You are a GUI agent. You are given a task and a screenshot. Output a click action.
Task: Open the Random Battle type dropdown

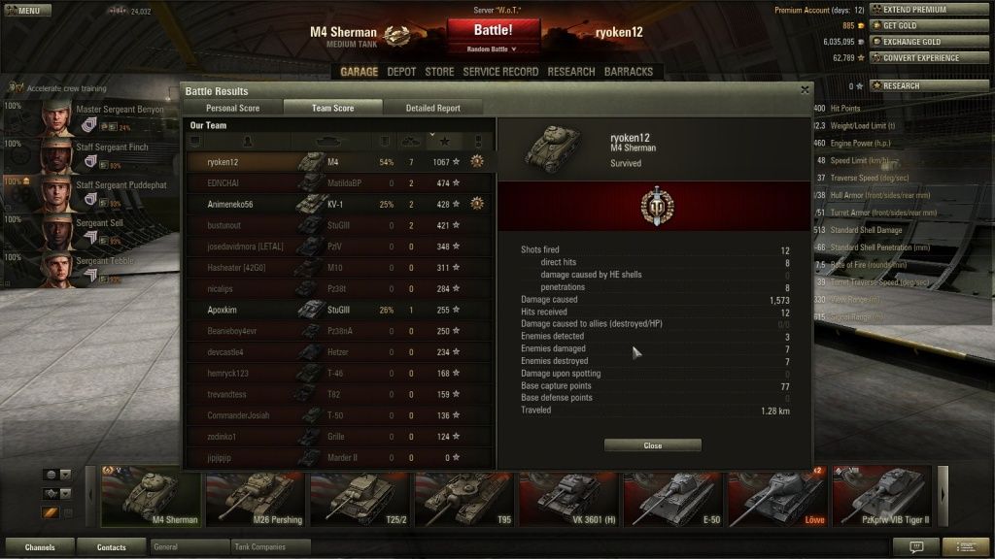[x=493, y=49]
